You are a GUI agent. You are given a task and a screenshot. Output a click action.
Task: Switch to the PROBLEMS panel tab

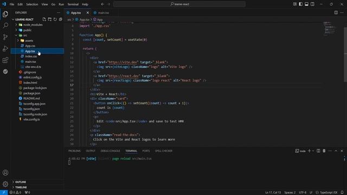74,151
